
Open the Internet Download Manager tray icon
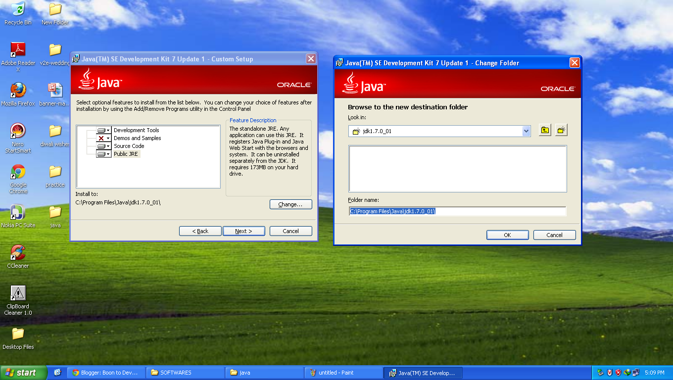(627, 373)
